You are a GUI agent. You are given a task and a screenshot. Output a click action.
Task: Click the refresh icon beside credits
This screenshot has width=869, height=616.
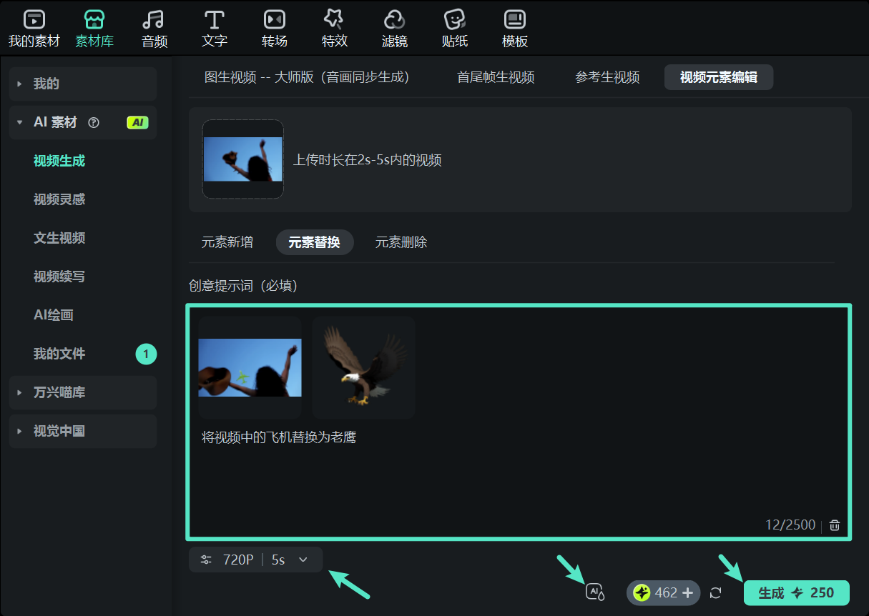[716, 592]
